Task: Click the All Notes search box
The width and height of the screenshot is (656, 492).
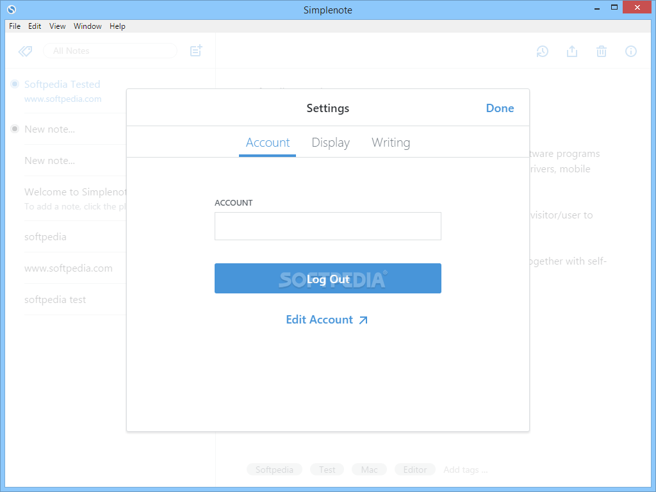Action: [x=110, y=51]
